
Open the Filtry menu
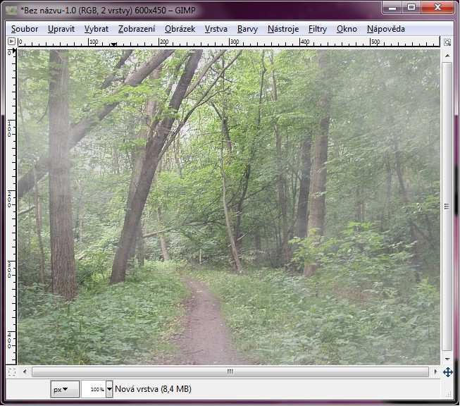[x=318, y=29]
